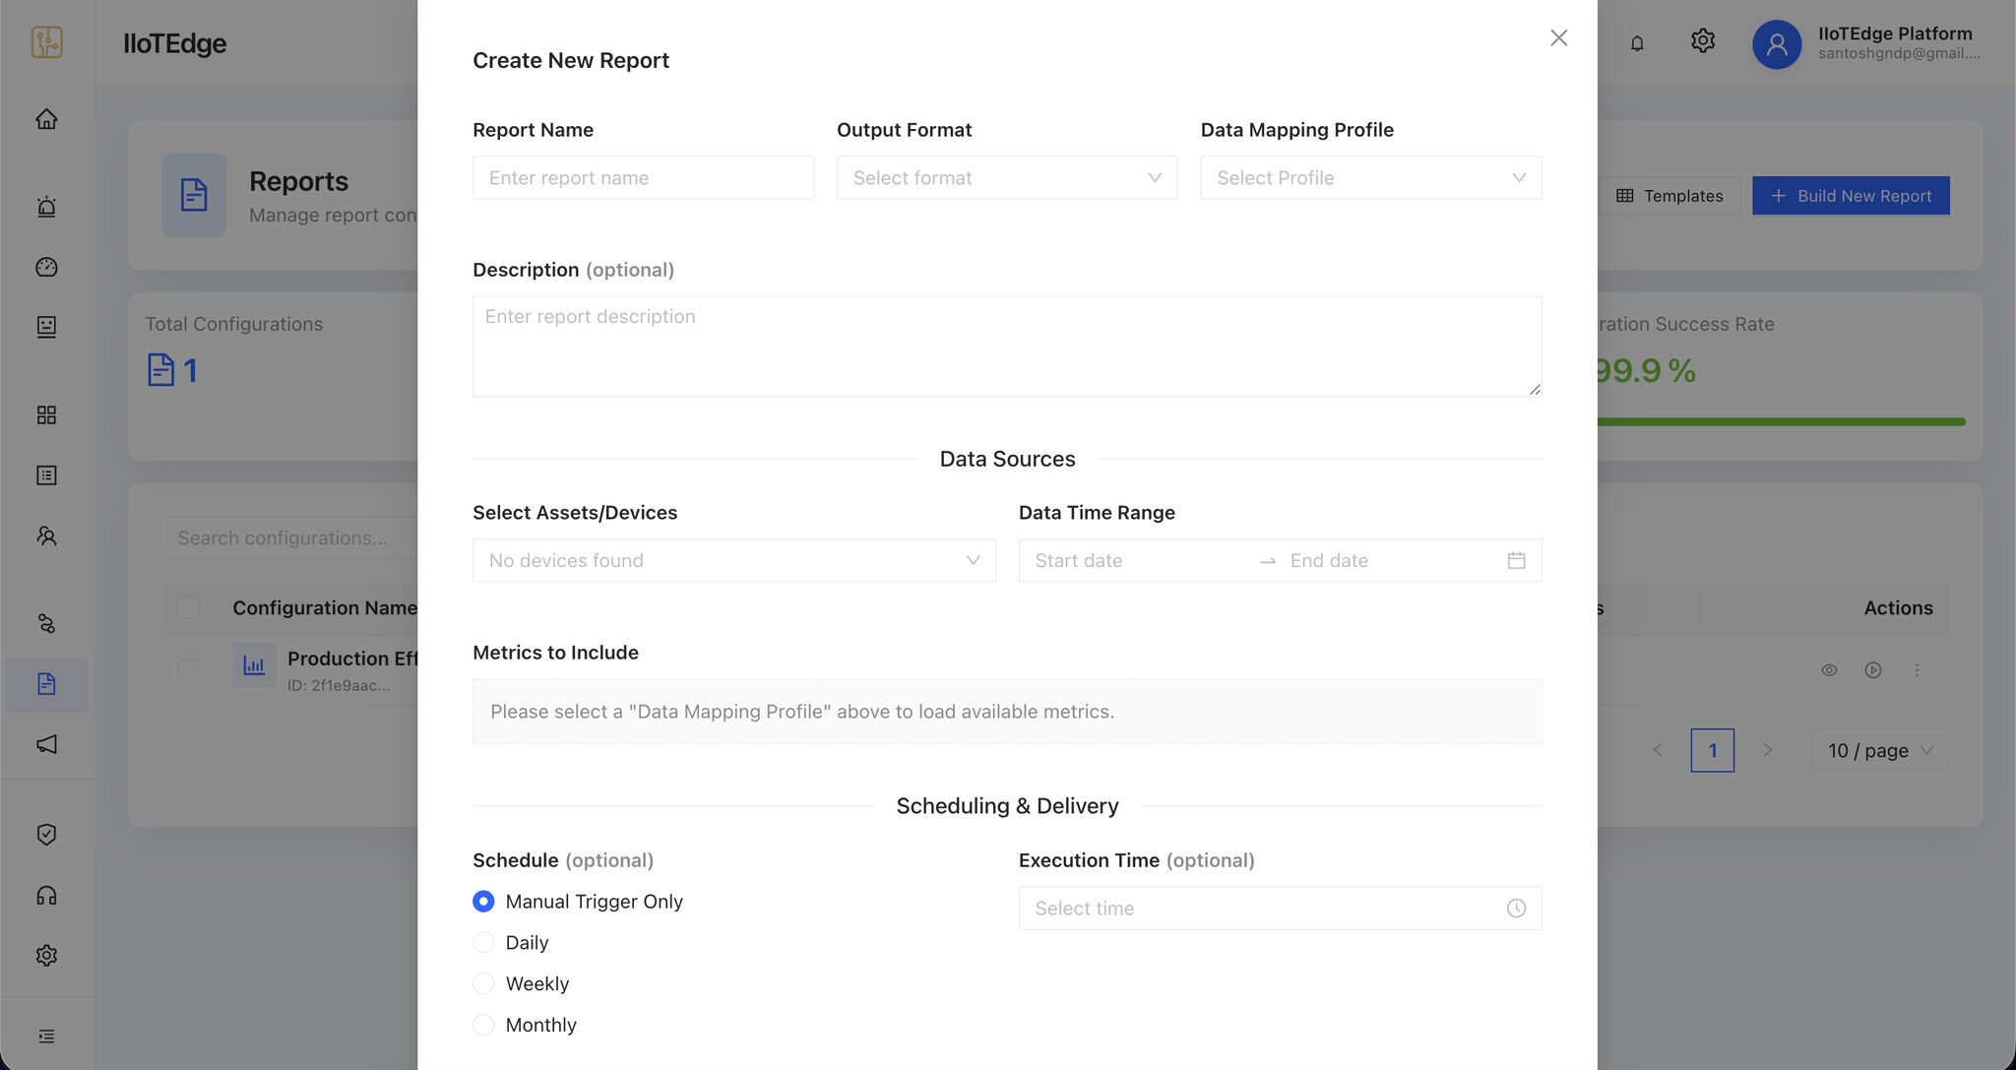Open the user avatar profile icon
Image resolution: width=2016 pixels, height=1070 pixels.
coord(1777,44)
